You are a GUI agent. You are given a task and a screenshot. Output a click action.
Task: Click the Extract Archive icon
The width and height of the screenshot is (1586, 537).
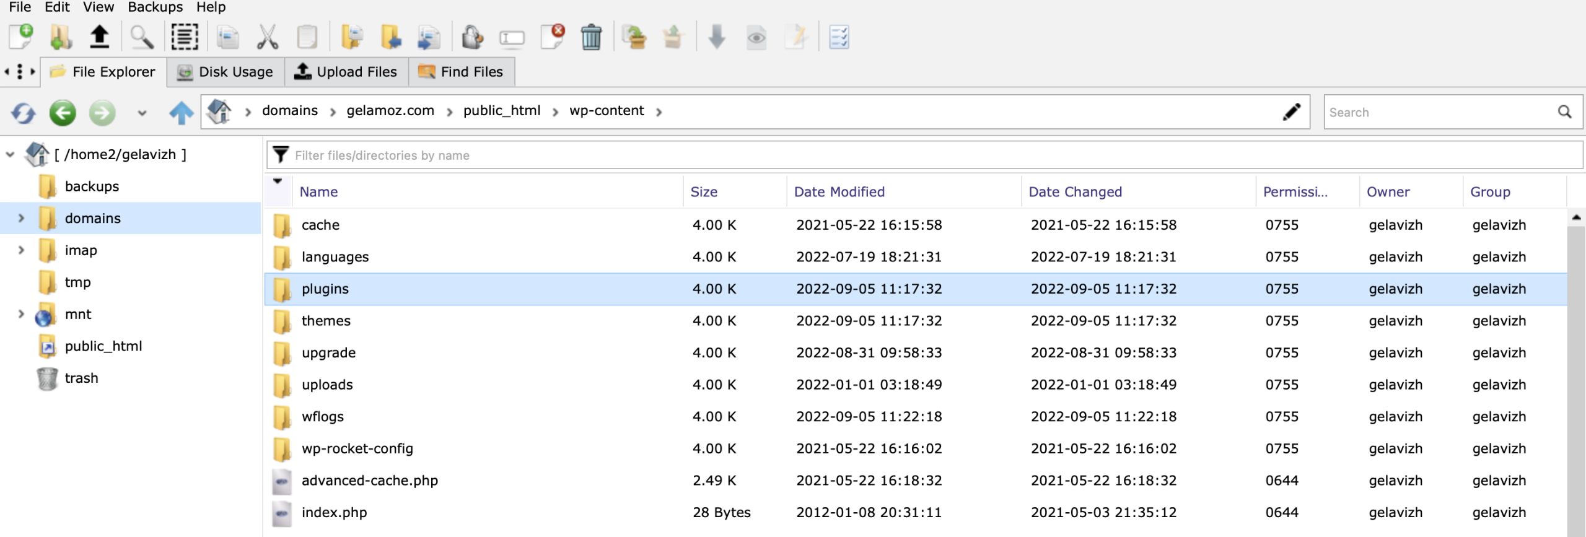pyautogui.click(x=673, y=37)
